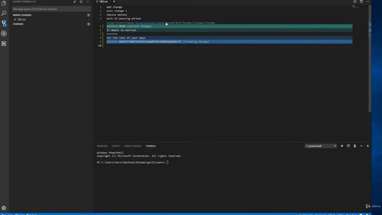382x215 pixels.
Task: Open the powershell terminal selector dropdown
Action: [321, 146]
